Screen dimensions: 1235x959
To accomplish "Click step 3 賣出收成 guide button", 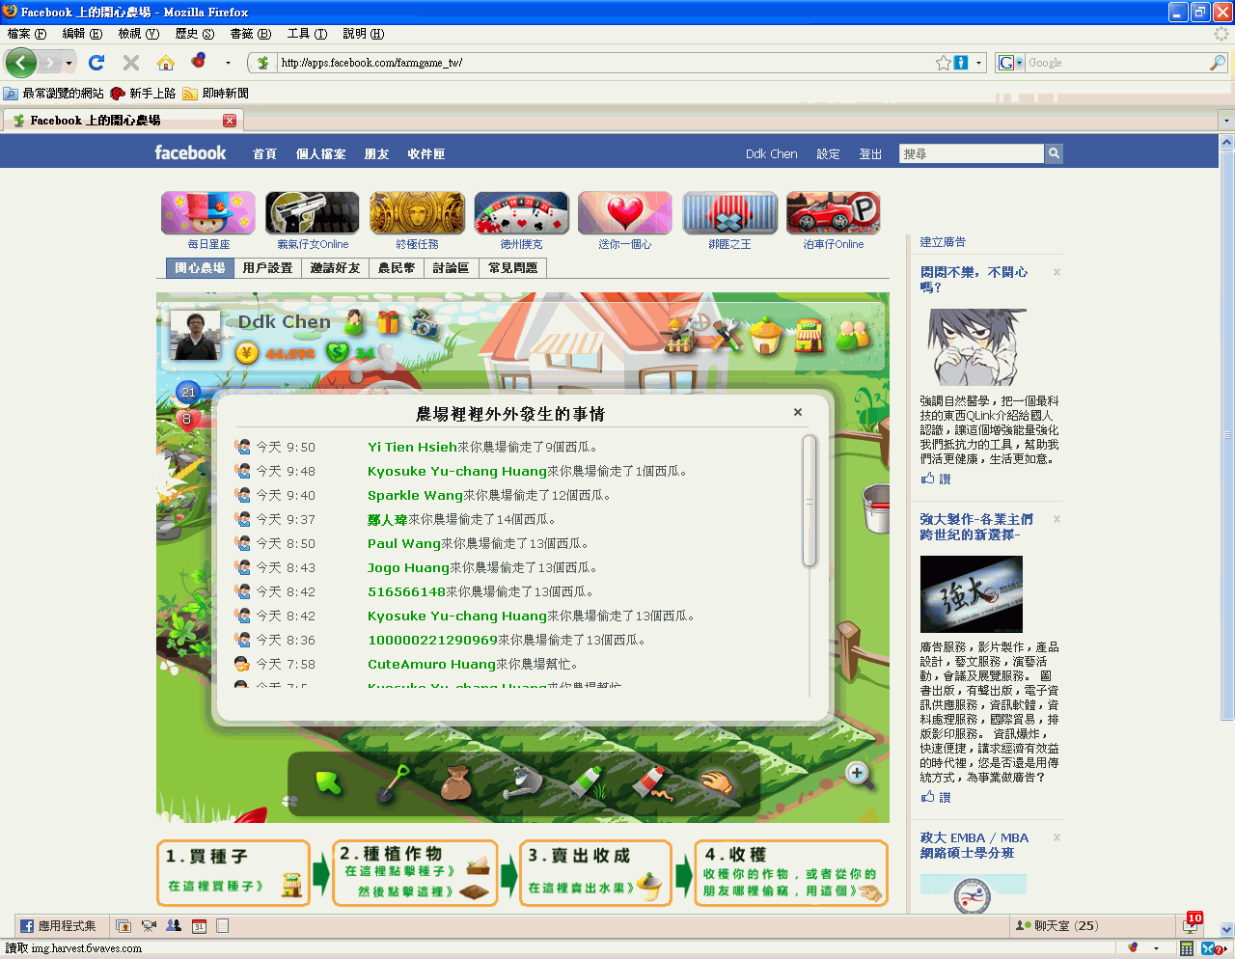I will [595, 873].
